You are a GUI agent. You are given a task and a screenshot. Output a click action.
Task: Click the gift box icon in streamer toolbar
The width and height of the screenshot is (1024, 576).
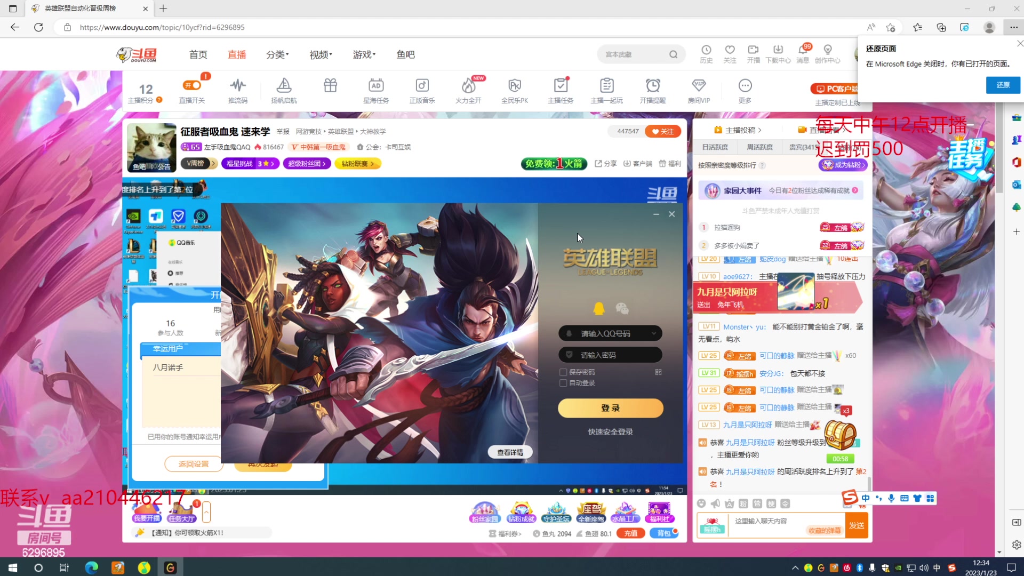click(330, 85)
